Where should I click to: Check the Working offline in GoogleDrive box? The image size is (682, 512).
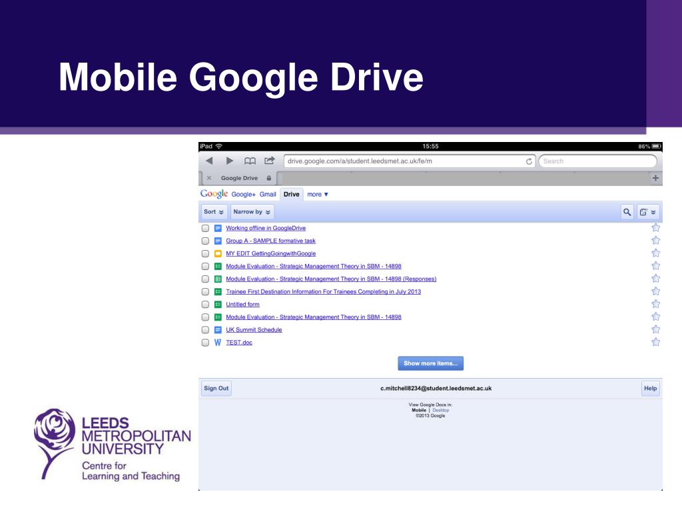[205, 228]
